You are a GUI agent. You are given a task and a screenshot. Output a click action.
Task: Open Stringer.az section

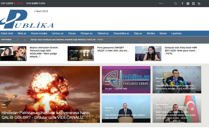pyautogui.click(x=86, y=33)
